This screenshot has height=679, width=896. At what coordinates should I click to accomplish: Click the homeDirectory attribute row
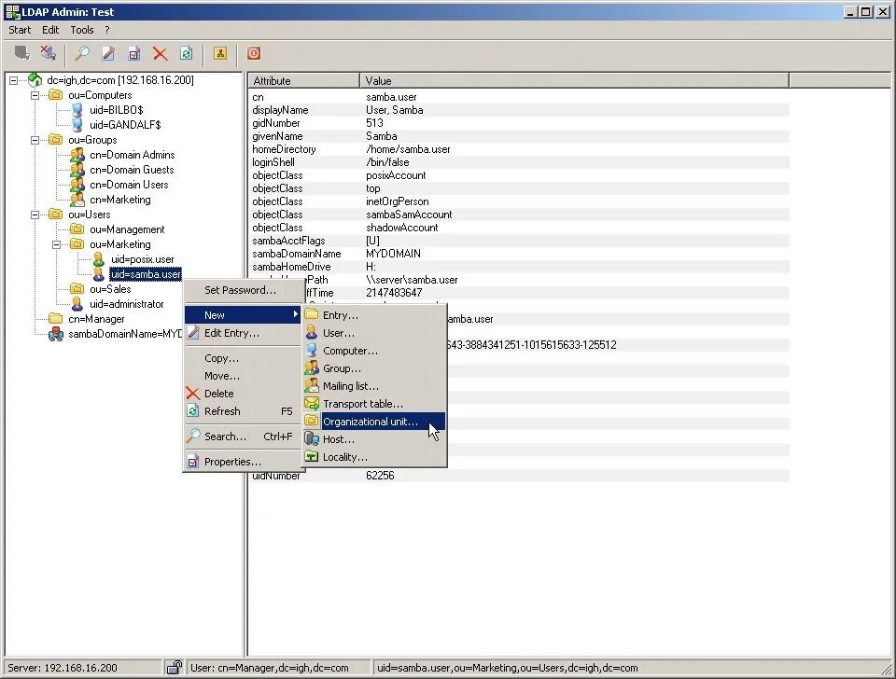pos(519,149)
